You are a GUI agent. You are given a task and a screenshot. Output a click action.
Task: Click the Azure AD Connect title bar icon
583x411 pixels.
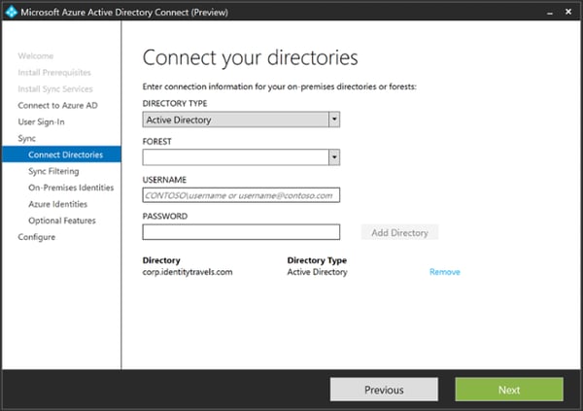pyautogui.click(x=11, y=12)
